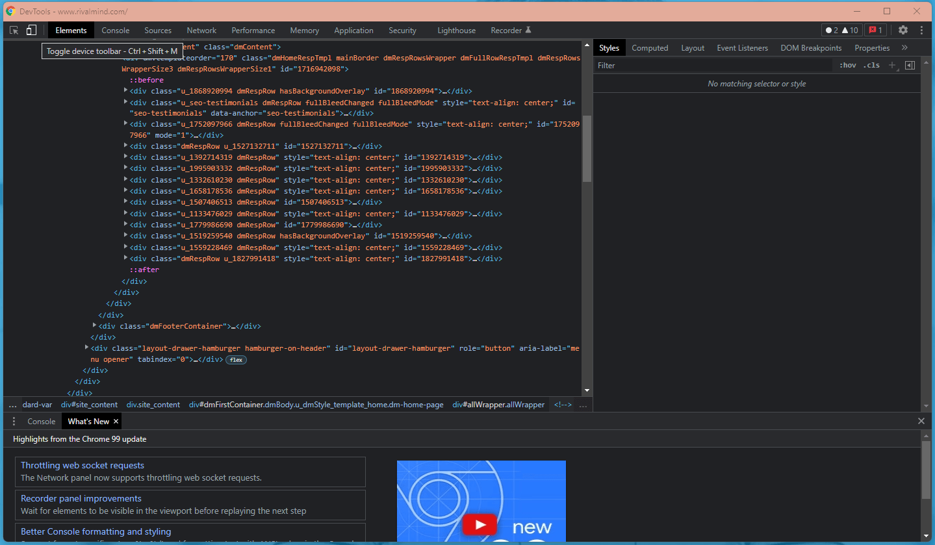Toggle element classes with .cls

tap(871, 65)
